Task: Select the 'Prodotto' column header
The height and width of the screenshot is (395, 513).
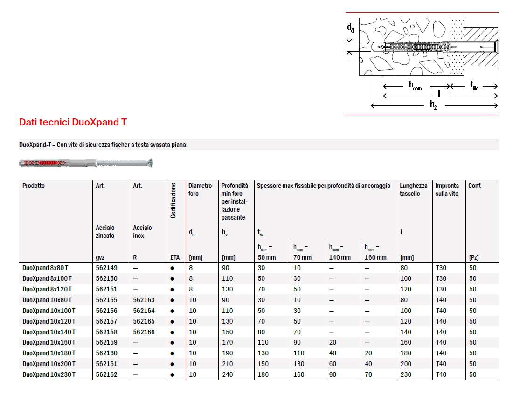Action: 34,186
